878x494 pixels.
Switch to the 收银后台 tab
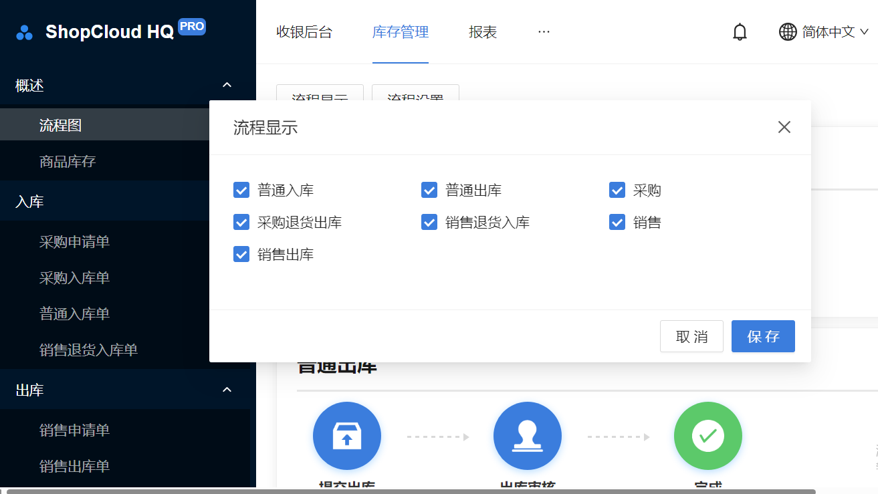coord(304,32)
